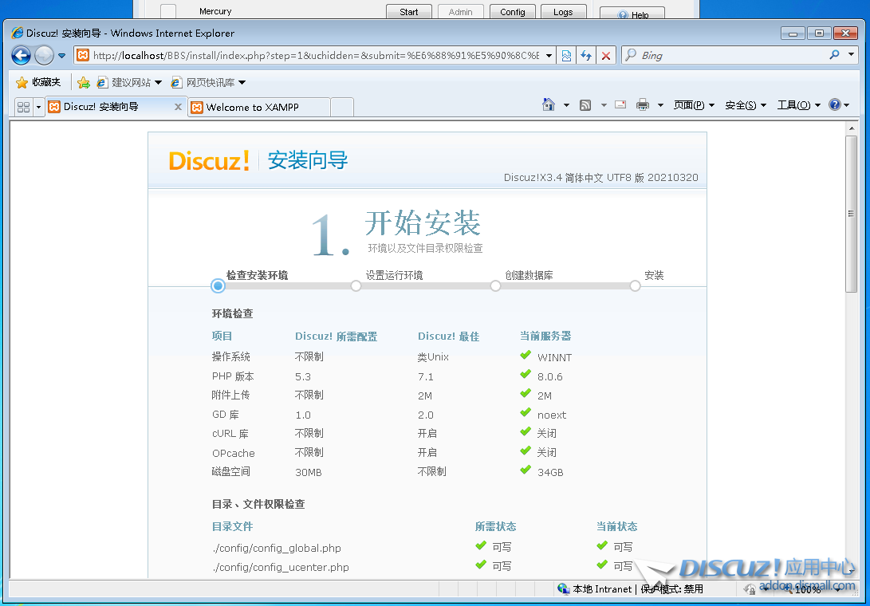Click the Mercury module label in XAMPP
This screenshot has width=870, height=606.
tap(215, 11)
